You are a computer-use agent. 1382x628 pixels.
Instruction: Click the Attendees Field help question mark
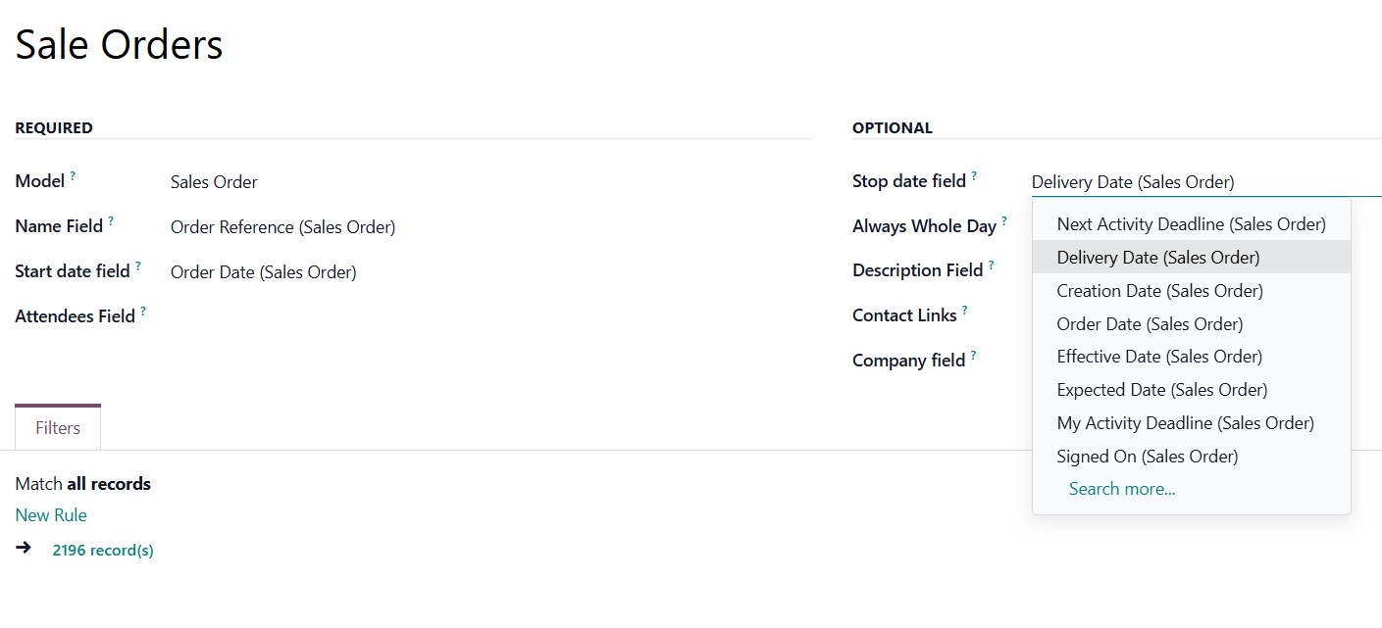143,312
